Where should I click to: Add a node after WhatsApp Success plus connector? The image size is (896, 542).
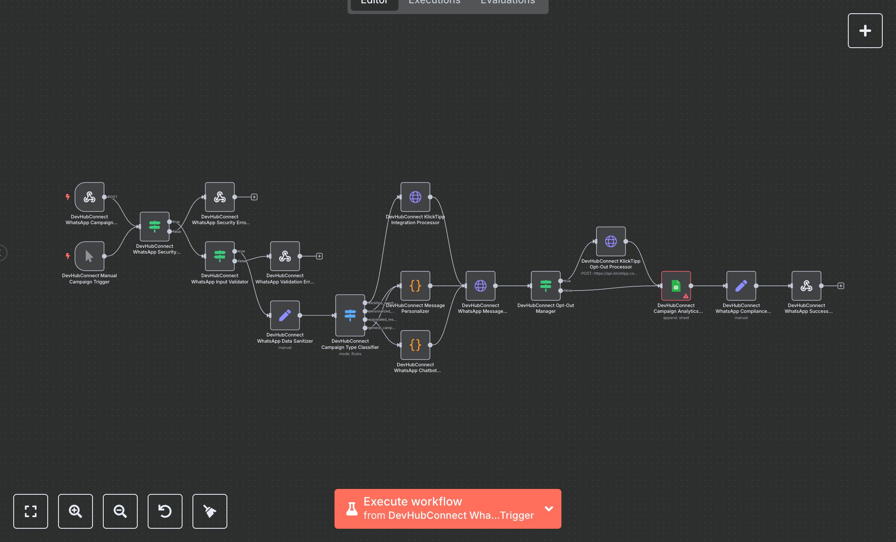coord(841,286)
